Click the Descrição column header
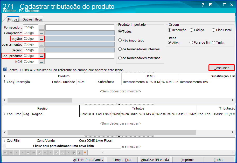This screenshot has width=237, height=163. click(x=33, y=82)
